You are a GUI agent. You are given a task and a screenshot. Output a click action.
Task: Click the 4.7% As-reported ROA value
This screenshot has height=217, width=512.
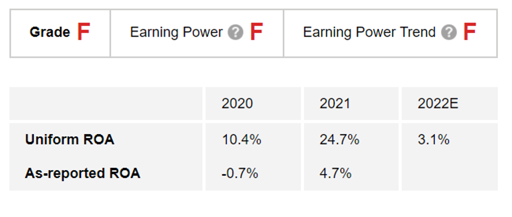point(335,173)
